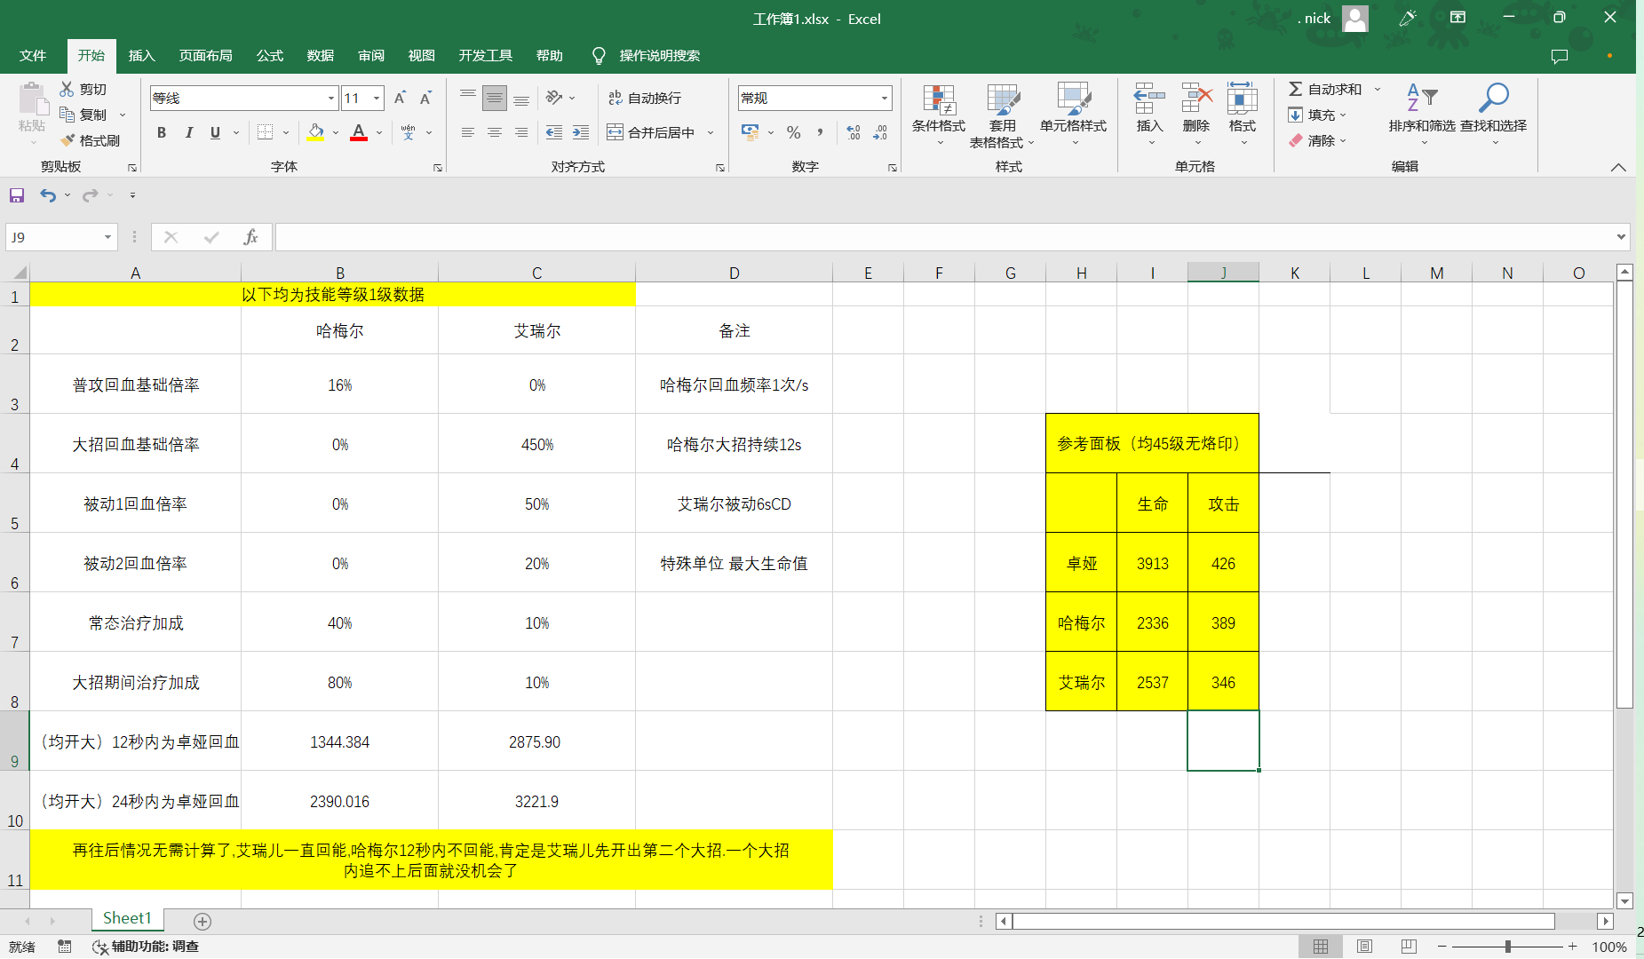This screenshot has height=959, width=1644.
Task: Click the Format Painter brush icon
Action: (x=68, y=140)
